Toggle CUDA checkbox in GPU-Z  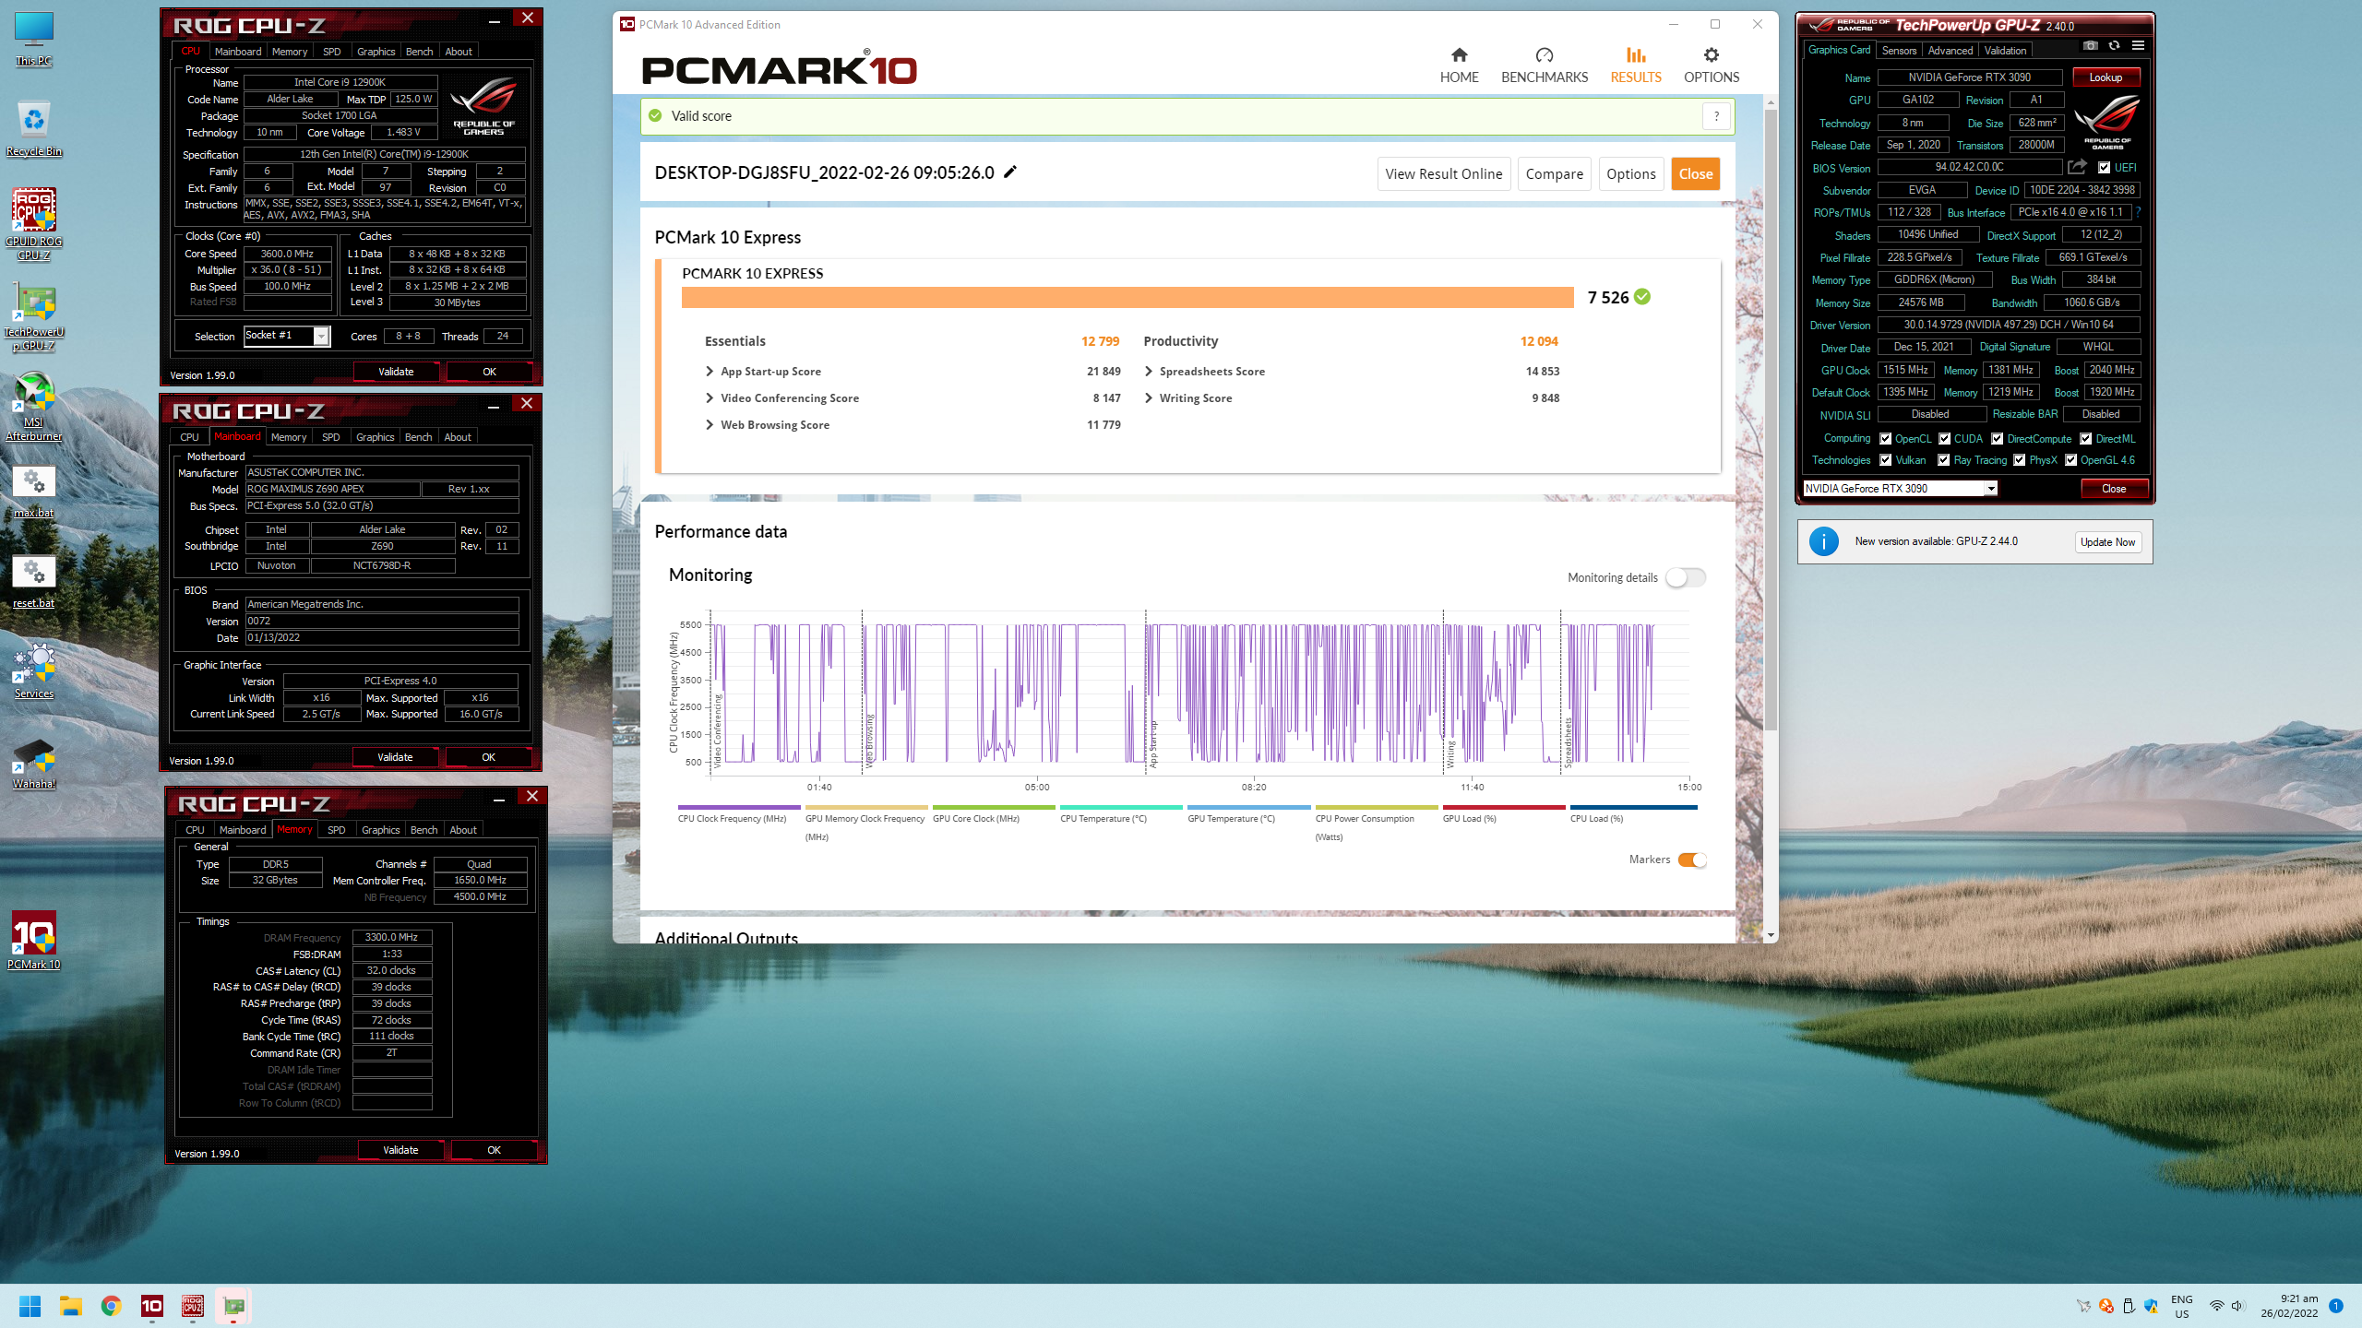tap(1944, 439)
